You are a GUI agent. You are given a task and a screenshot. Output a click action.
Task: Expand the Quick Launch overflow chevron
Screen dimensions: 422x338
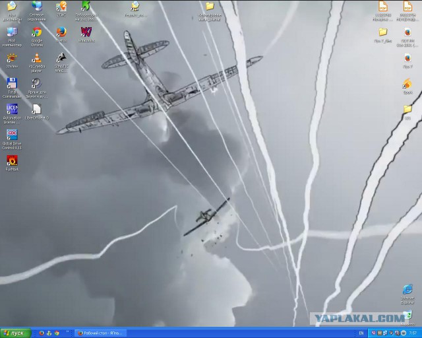67,332
